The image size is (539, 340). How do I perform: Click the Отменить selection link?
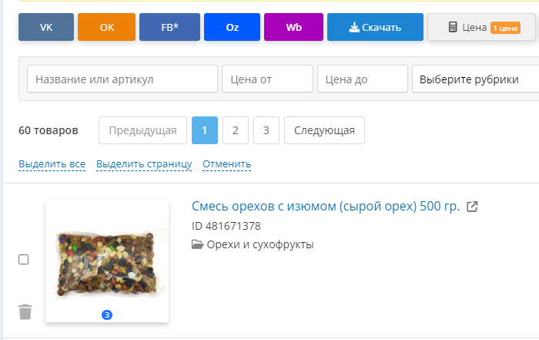[x=227, y=164]
